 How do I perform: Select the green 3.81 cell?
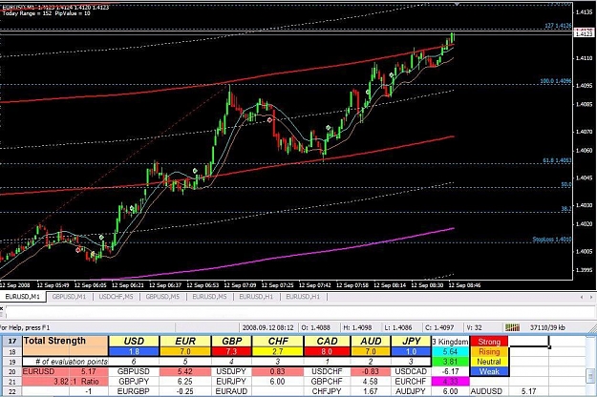pos(450,362)
